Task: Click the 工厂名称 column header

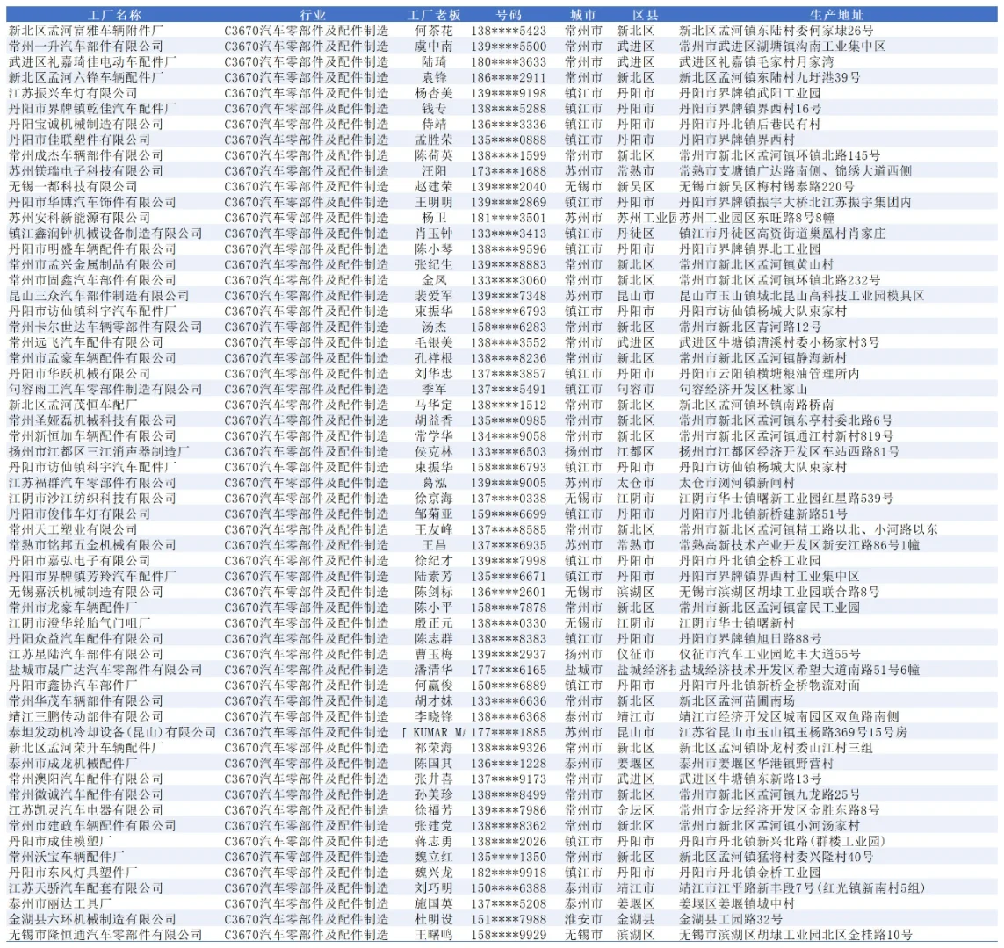Action: point(114,15)
